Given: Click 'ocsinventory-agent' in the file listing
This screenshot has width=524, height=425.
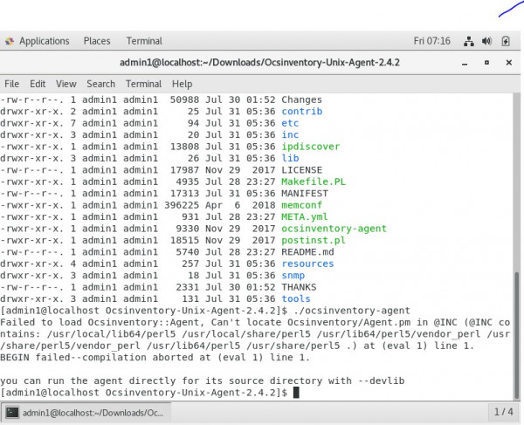Looking at the screenshot, I should click(x=334, y=229).
